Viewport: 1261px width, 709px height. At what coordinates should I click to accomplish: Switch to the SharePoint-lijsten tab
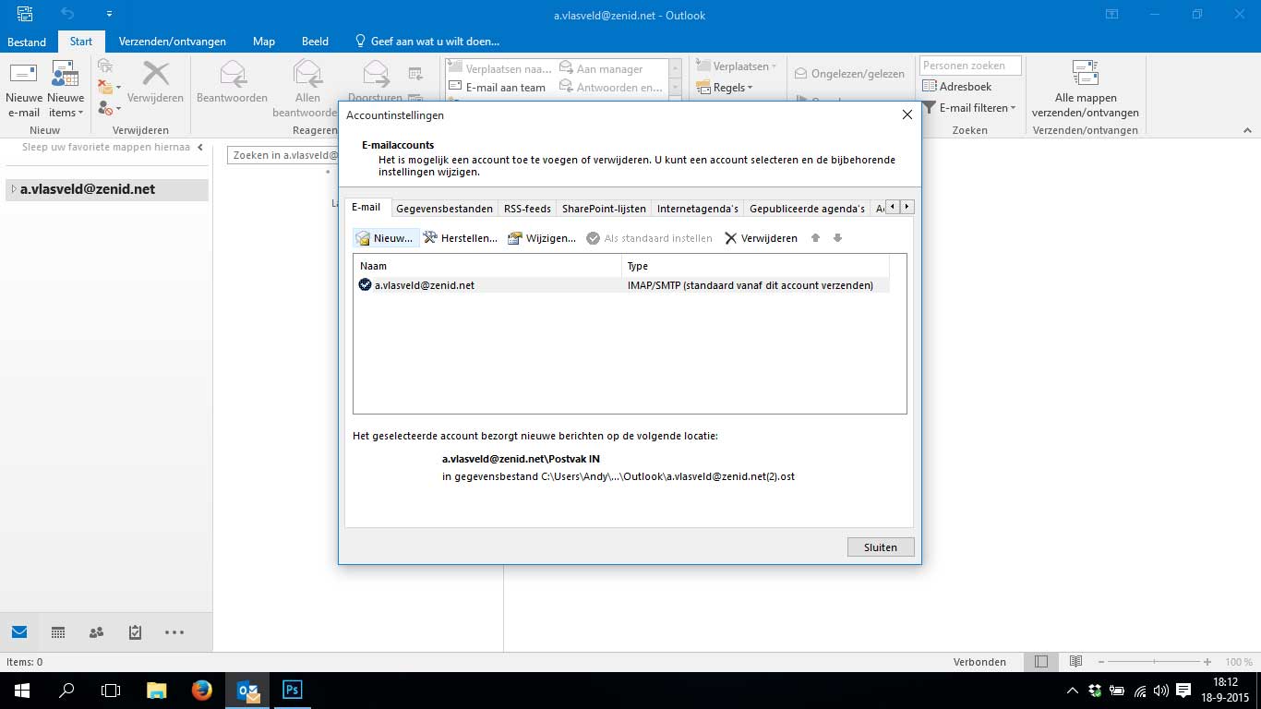point(604,209)
